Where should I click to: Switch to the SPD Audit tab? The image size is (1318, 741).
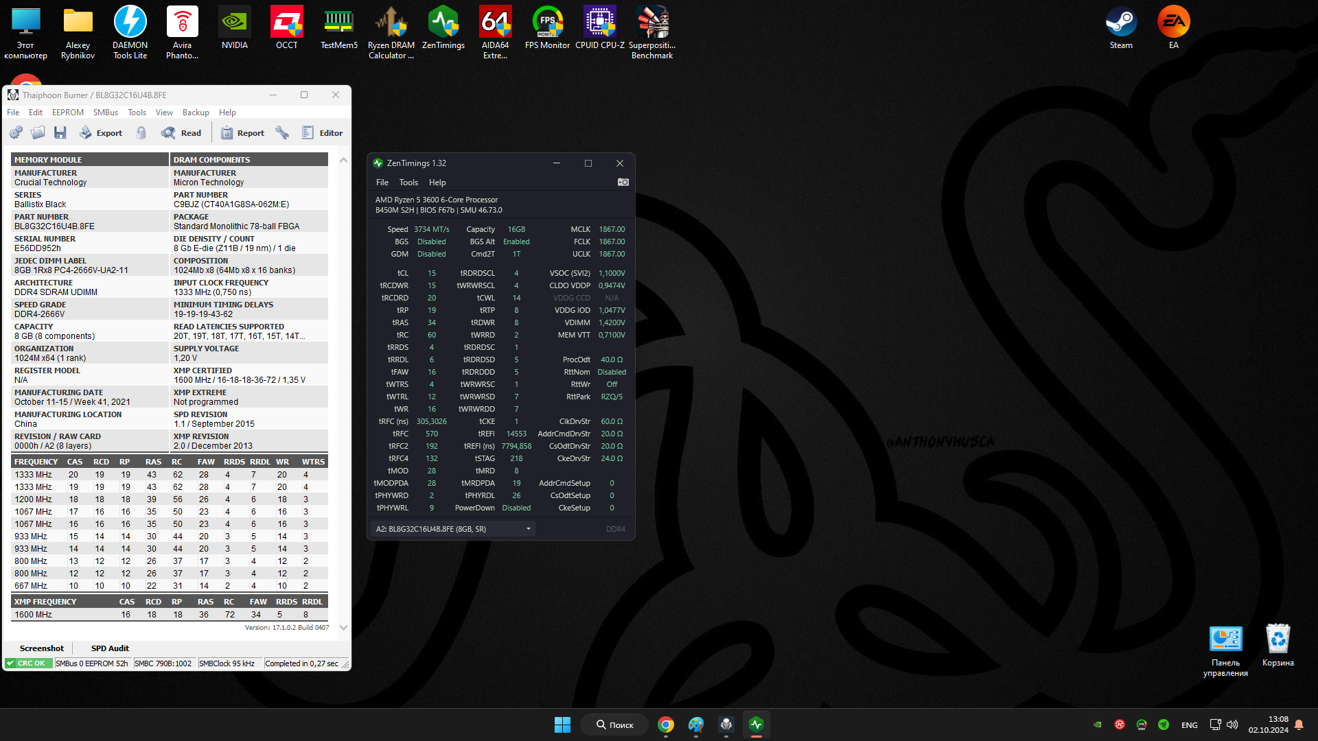tap(110, 648)
